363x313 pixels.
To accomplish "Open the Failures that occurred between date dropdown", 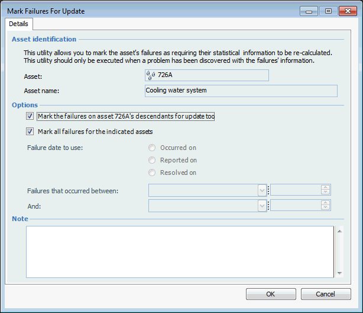I will (x=262, y=190).
